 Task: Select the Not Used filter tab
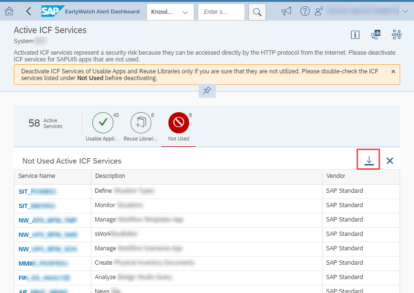(x=179, y=127)
